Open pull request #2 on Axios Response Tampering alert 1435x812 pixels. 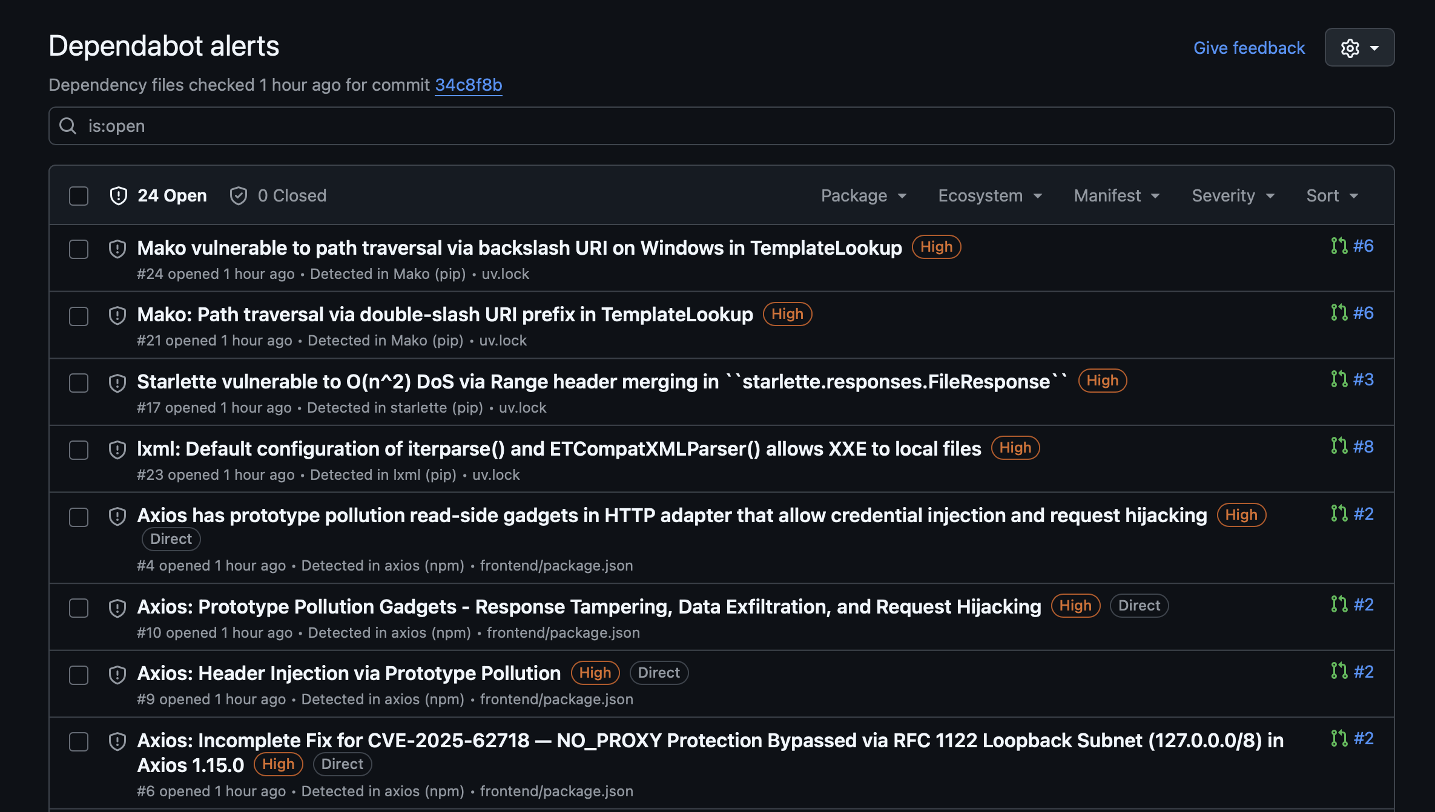(x=1353, y=605)
